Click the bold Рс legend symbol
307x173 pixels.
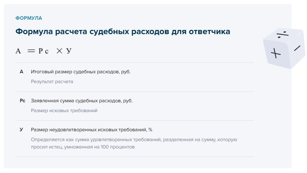(22, 101)
